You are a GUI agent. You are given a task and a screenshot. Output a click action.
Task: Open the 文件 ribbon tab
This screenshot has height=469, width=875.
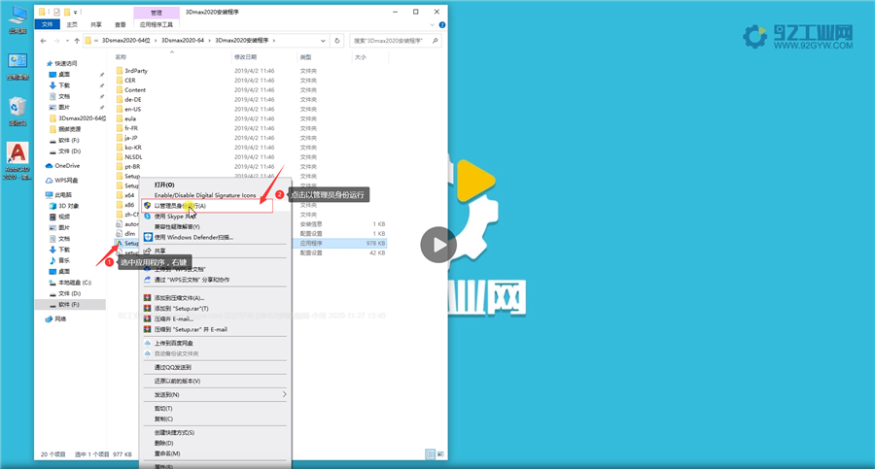click(47, 24)
